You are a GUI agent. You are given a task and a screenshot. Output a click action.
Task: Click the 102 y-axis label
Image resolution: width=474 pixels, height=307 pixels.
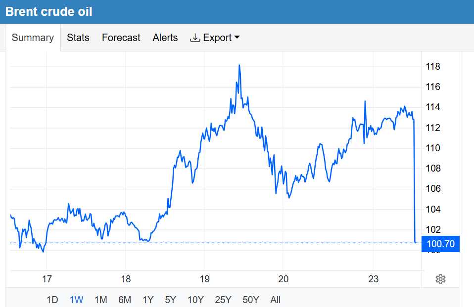point(432,230)
